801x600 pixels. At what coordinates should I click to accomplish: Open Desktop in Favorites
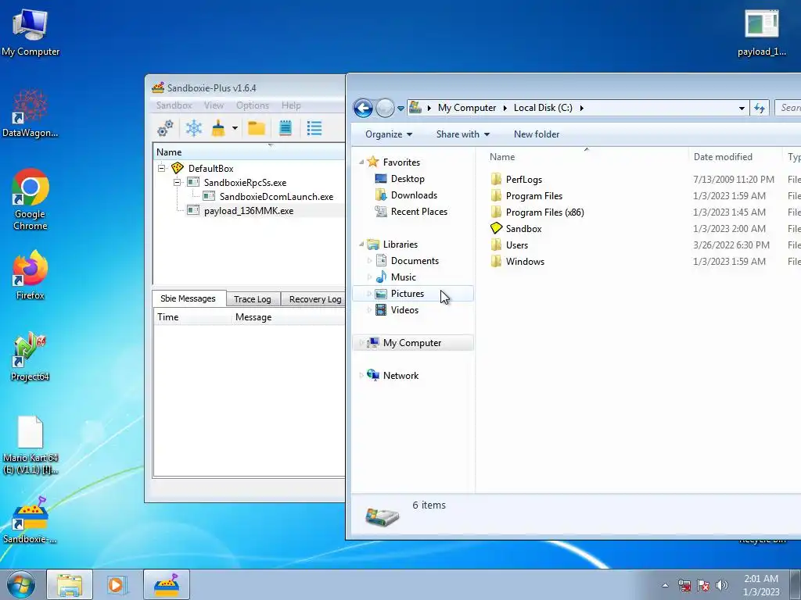click(407, 179)
